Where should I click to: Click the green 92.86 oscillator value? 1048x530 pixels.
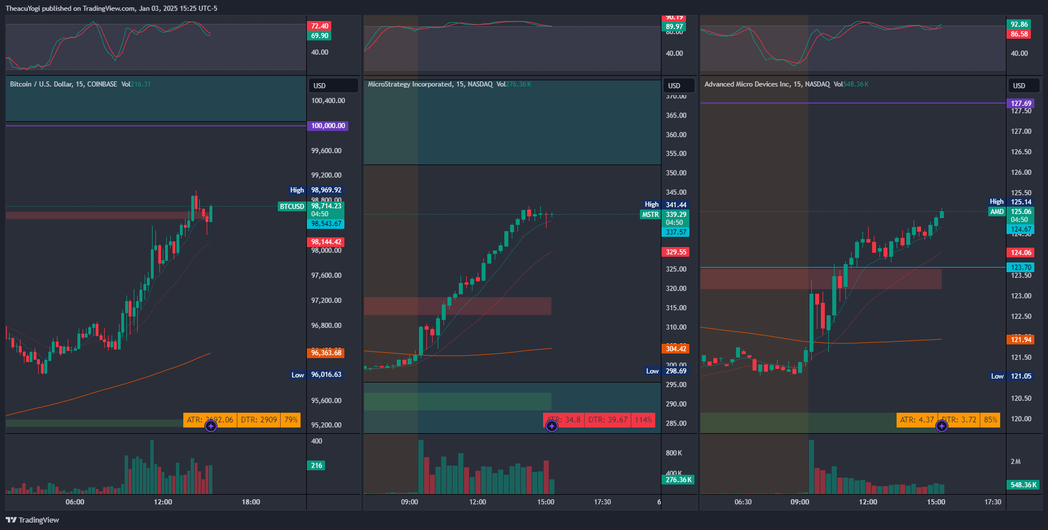point(1019,24)
